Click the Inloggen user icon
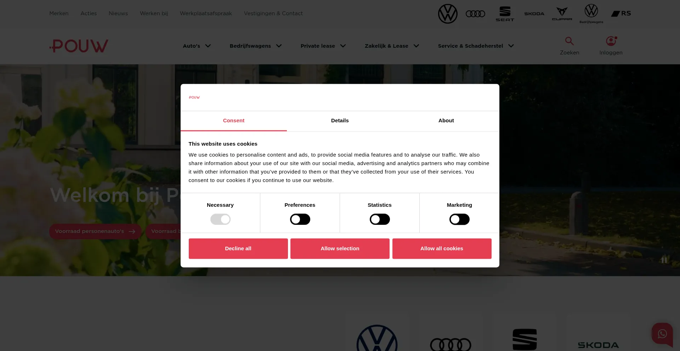The image size is (680, 351). coord(611,41)
